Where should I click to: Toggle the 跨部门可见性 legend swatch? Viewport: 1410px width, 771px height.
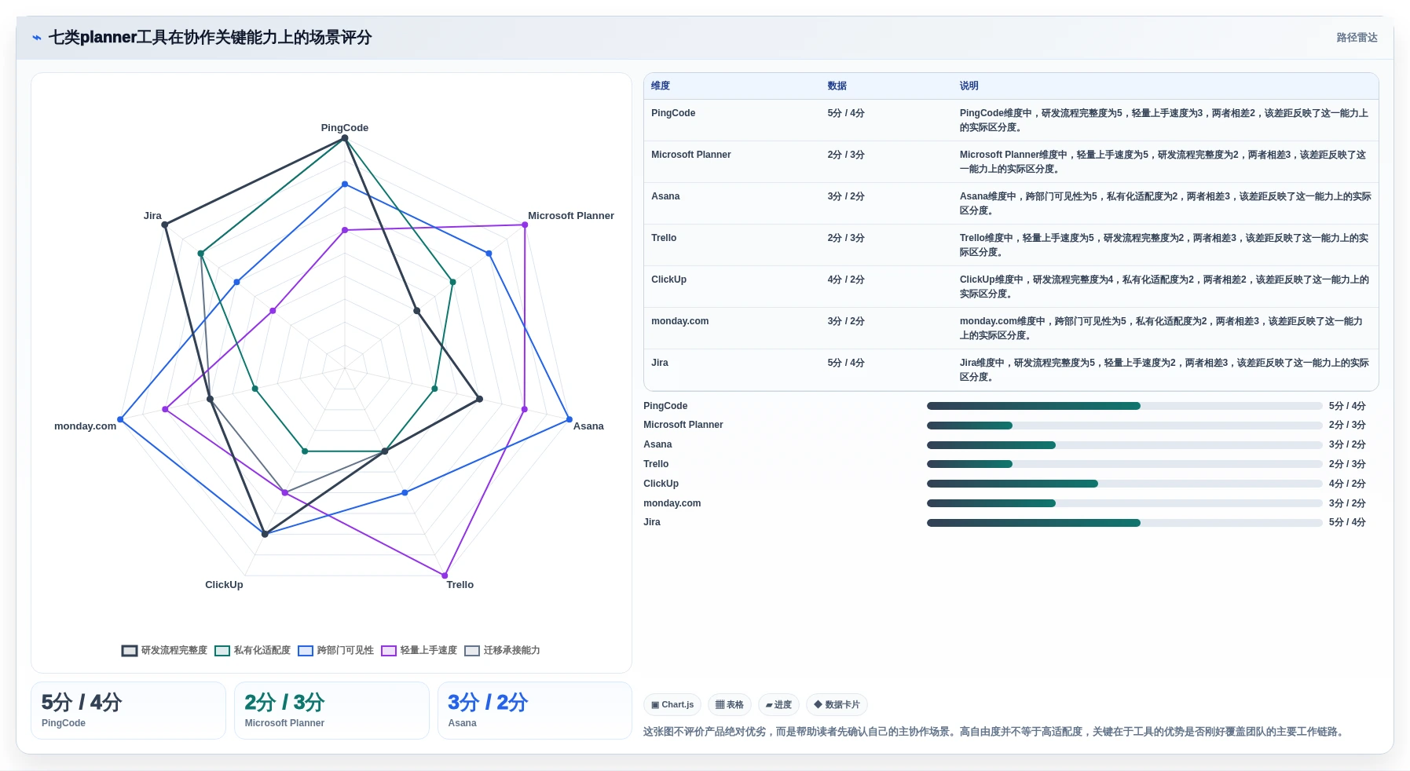tap(306, 651)
